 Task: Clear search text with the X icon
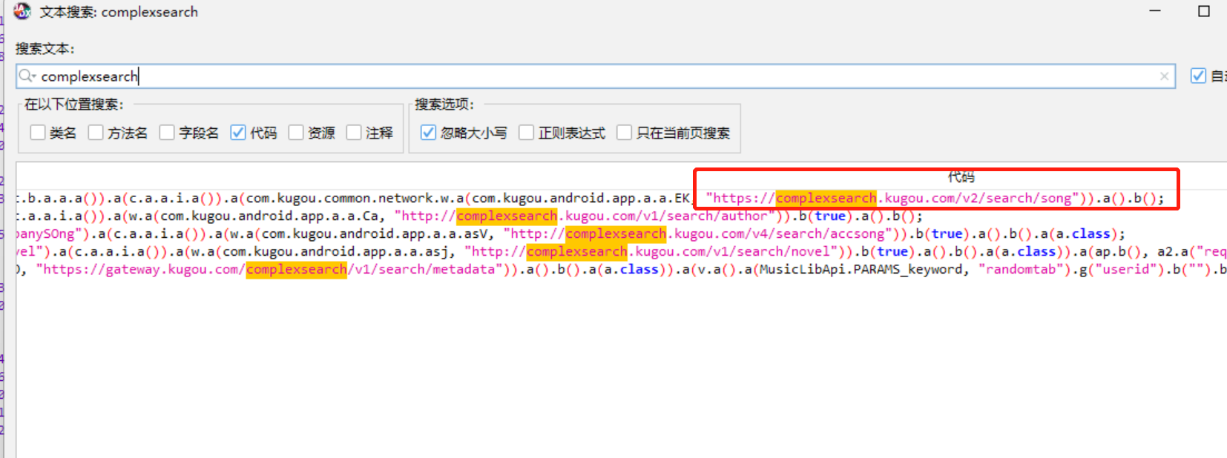click(x=1164, y=76)
